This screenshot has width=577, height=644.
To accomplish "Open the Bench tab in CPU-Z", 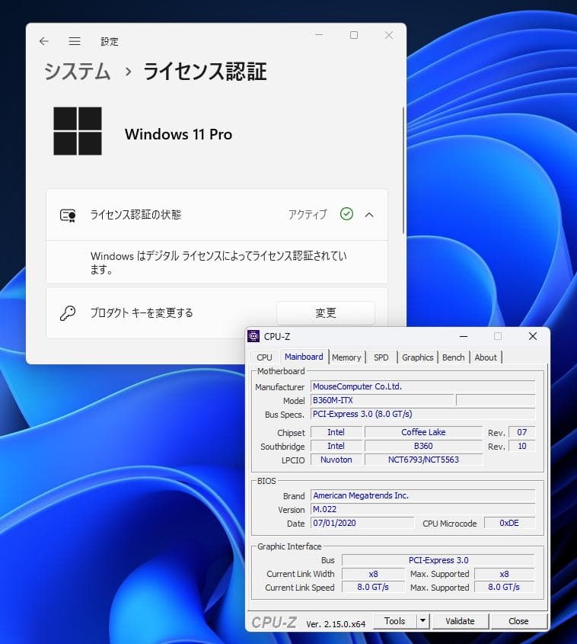I will tap(453, 357).
